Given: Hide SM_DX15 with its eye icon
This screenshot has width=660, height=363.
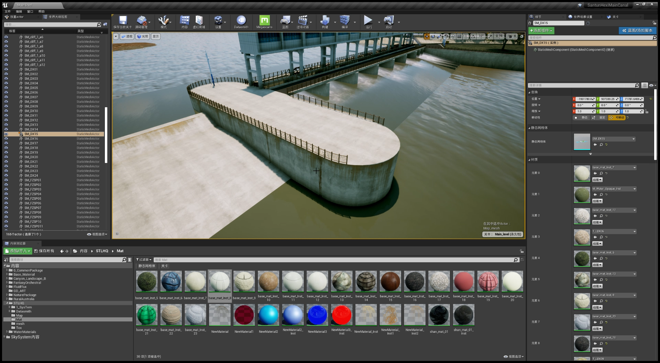Looking at the screenshot, I should click(6, 134).
